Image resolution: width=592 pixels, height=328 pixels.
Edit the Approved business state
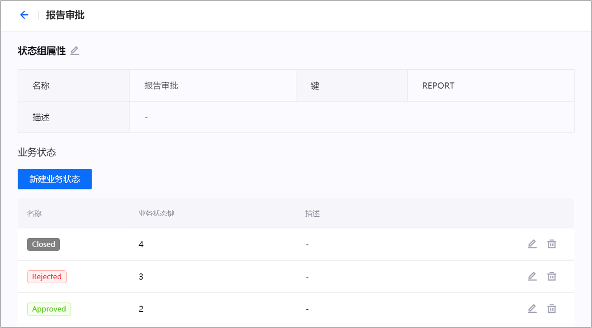pyautogui.click(x=532, y=309)
